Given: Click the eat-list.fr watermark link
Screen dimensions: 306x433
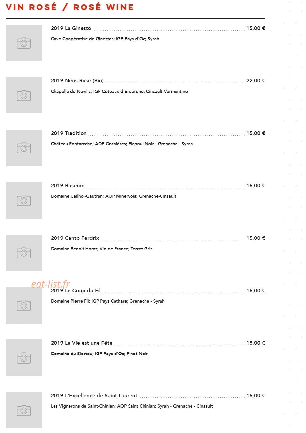Looking at the screenshot, I should point(51,284).
